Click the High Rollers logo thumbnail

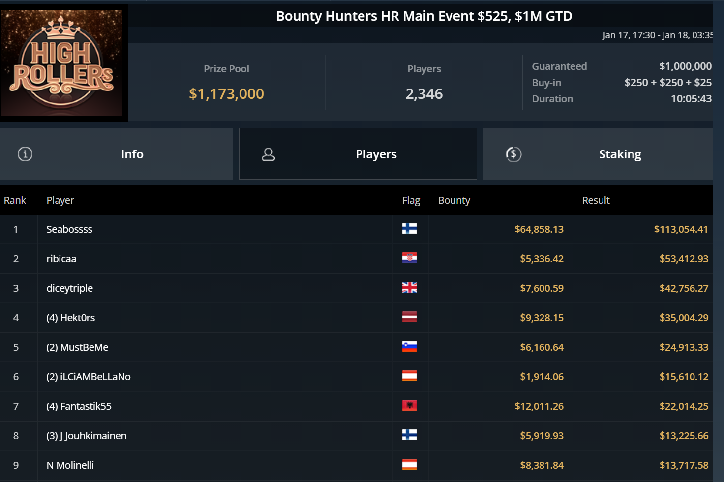coord(62,62)
